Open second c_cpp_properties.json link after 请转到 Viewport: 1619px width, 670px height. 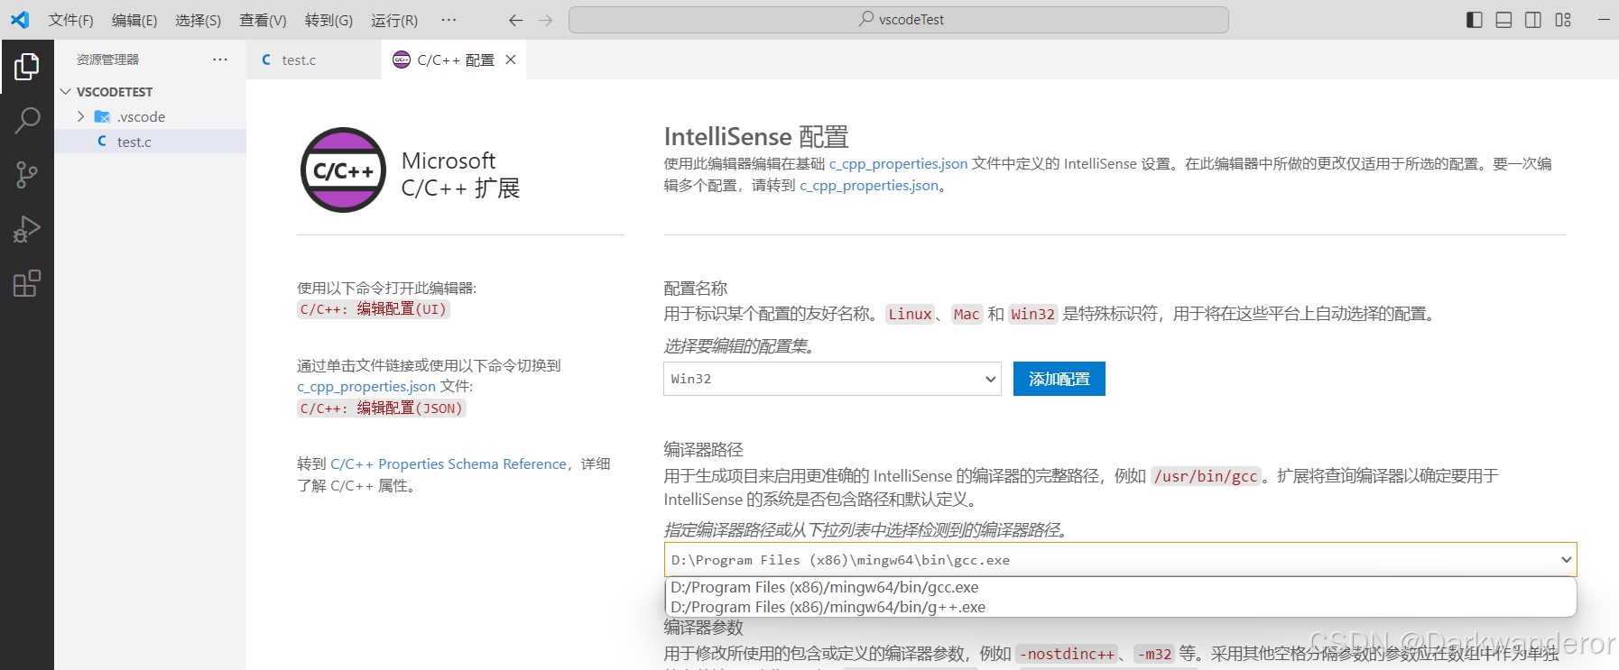(869, 186)
